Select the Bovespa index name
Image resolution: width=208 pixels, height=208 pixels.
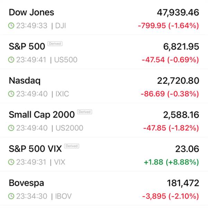(x=26, y=183)
